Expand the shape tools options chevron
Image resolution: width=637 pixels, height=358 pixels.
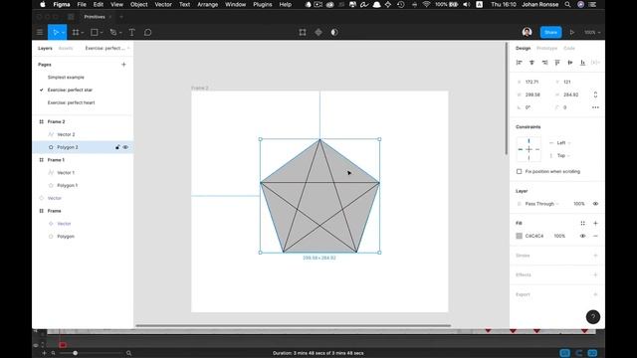coord(102,33)
